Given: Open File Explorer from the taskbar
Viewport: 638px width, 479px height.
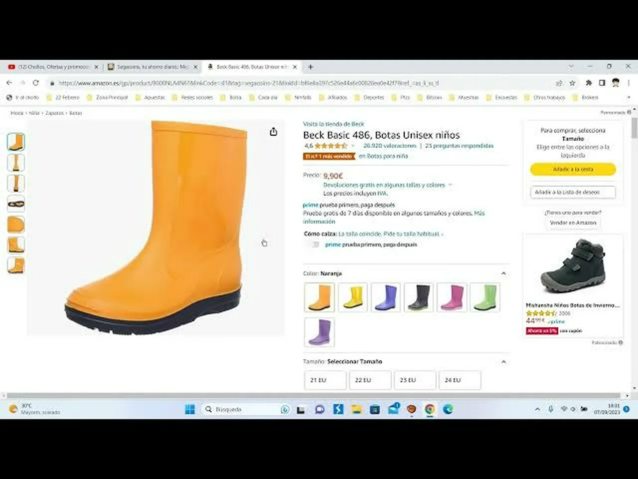Looking at the screenshot, I should click(356, 410).
